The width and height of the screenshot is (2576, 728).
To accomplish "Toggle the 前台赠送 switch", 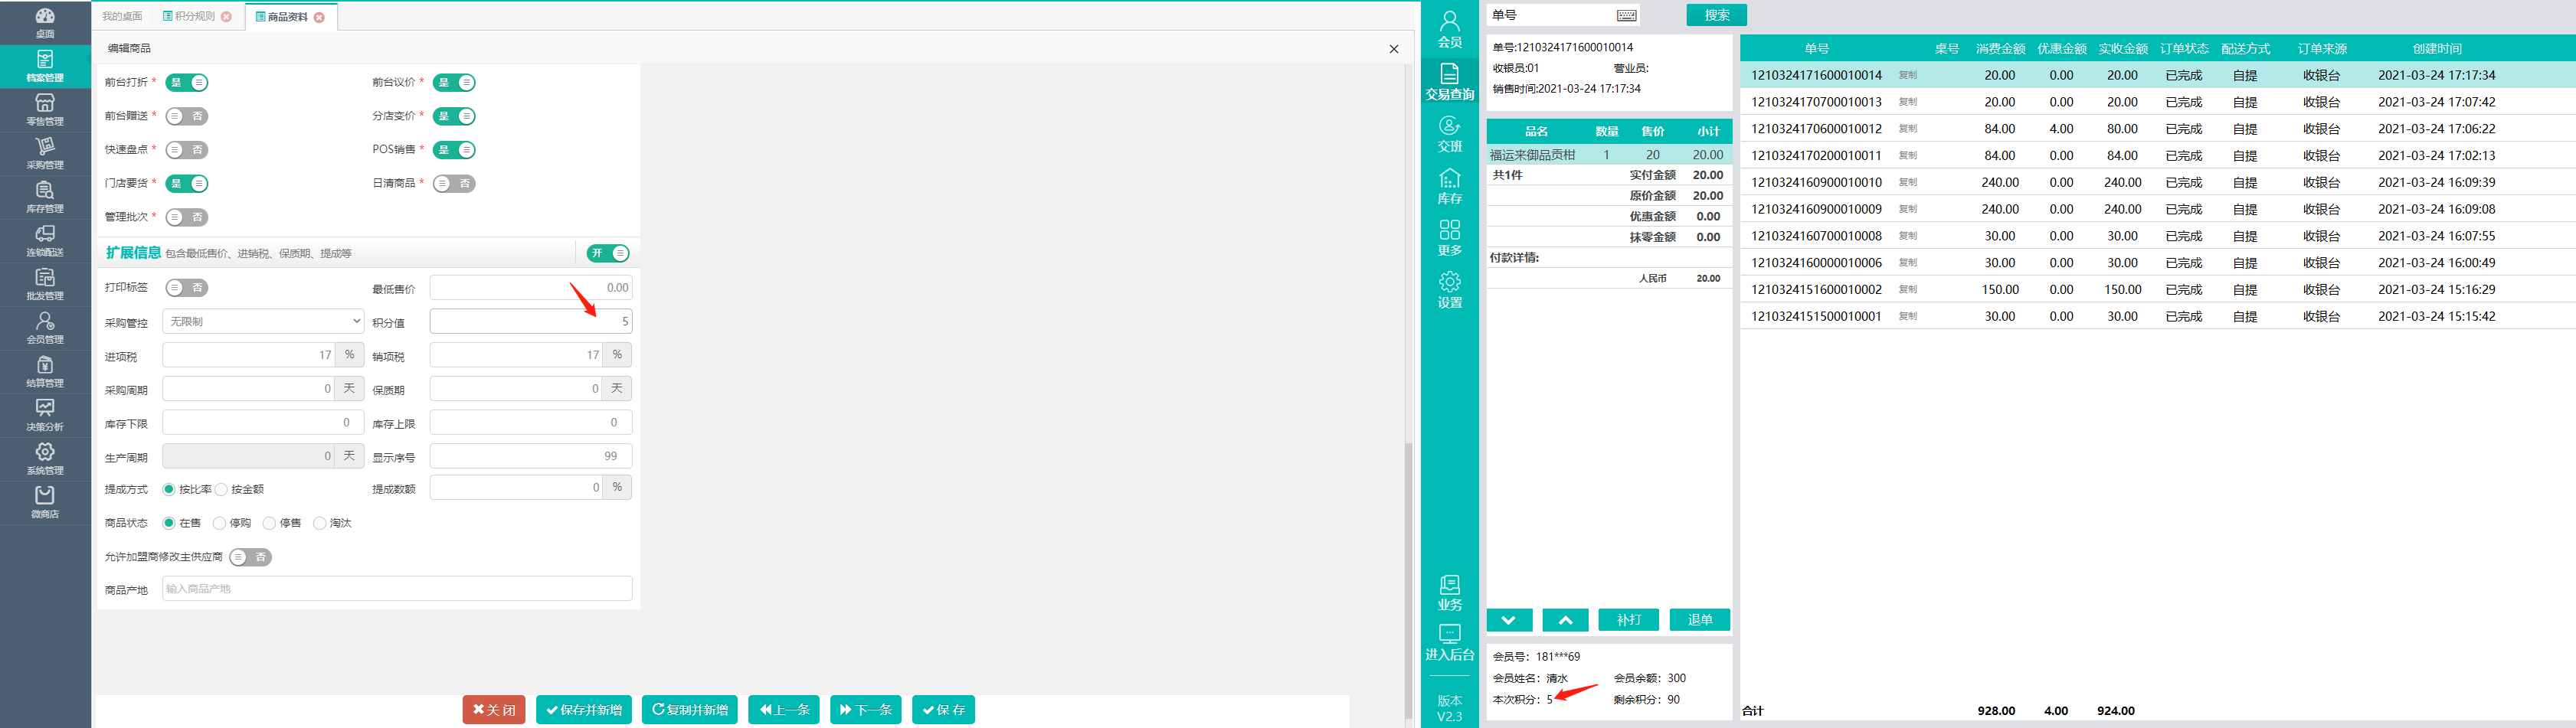I will click(187, 116).
